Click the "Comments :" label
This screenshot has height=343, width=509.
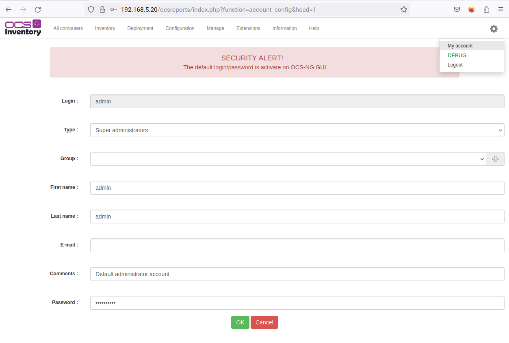[x=64, y=274]
